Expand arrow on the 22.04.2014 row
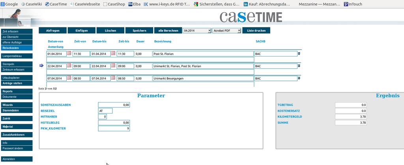 tap(299, 66)
